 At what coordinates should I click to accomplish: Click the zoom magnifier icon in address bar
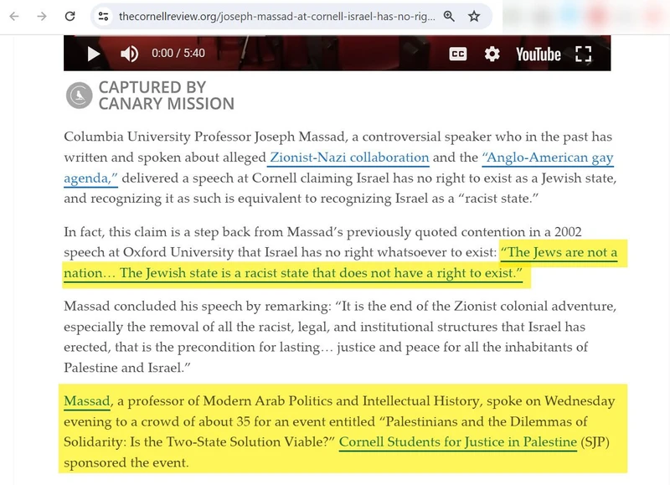coord(449,16)
